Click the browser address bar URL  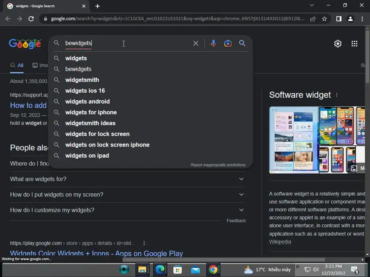(178, 19)
